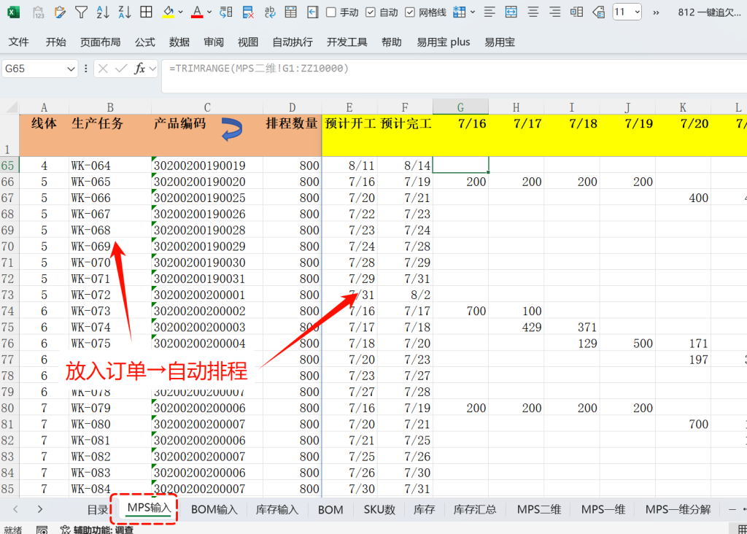Click the confirm entry checkmark button
The width and height of the screenshot is (747, 534).
point(121,69)
